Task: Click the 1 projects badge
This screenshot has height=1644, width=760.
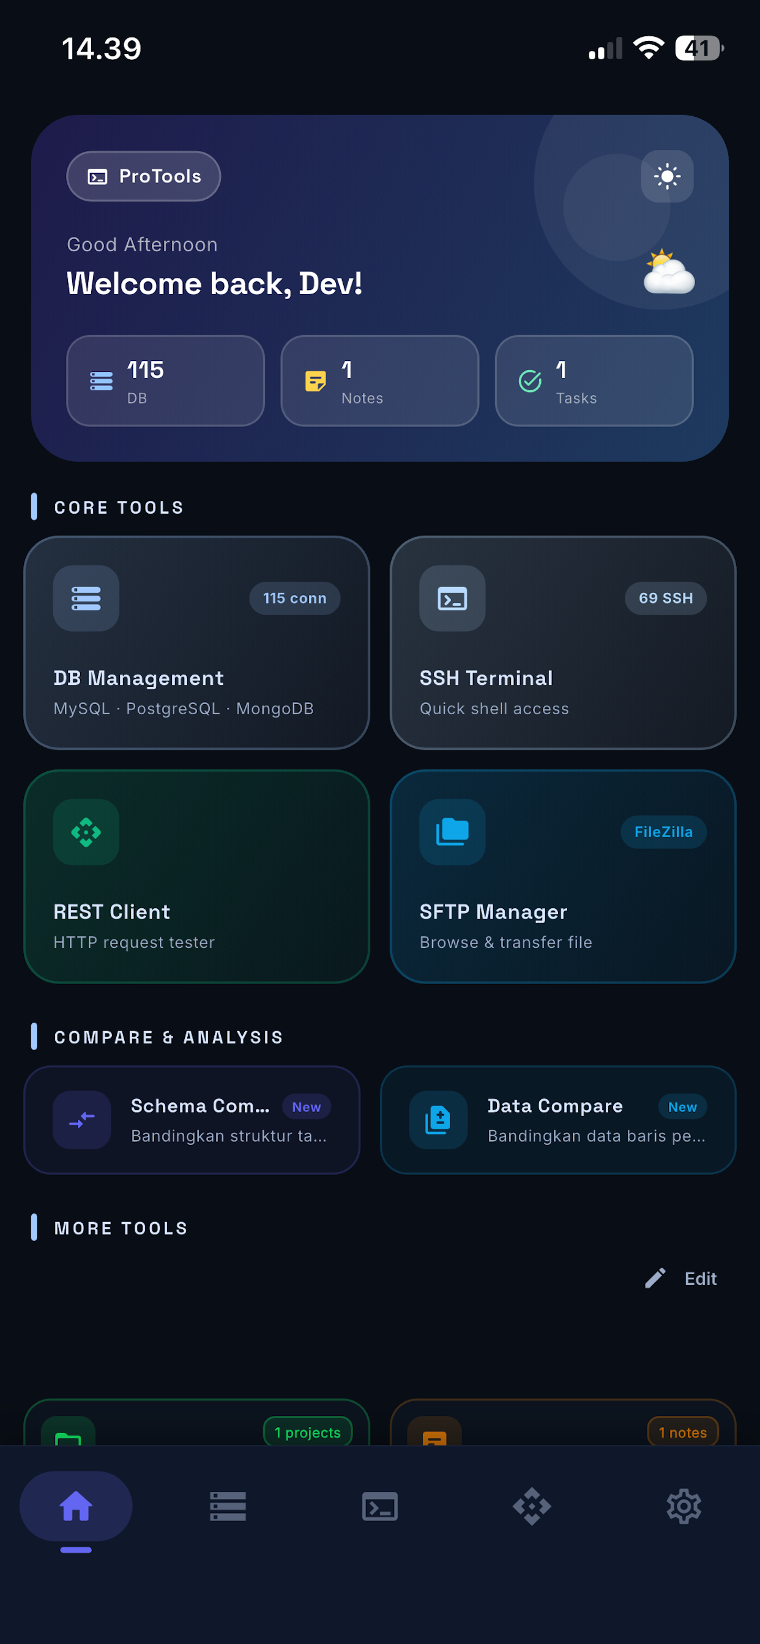Action: pyautogui.click(x=308, y=1432)
